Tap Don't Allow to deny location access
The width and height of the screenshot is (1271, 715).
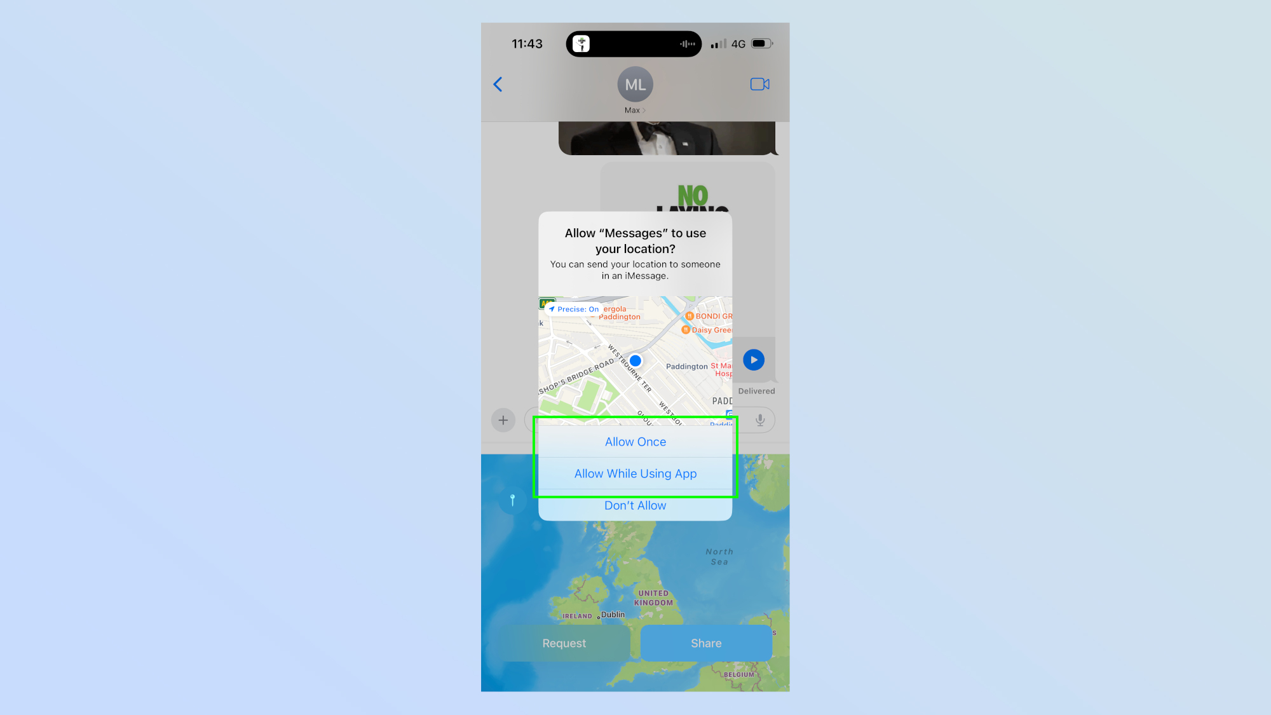click(x=635, y=505)
